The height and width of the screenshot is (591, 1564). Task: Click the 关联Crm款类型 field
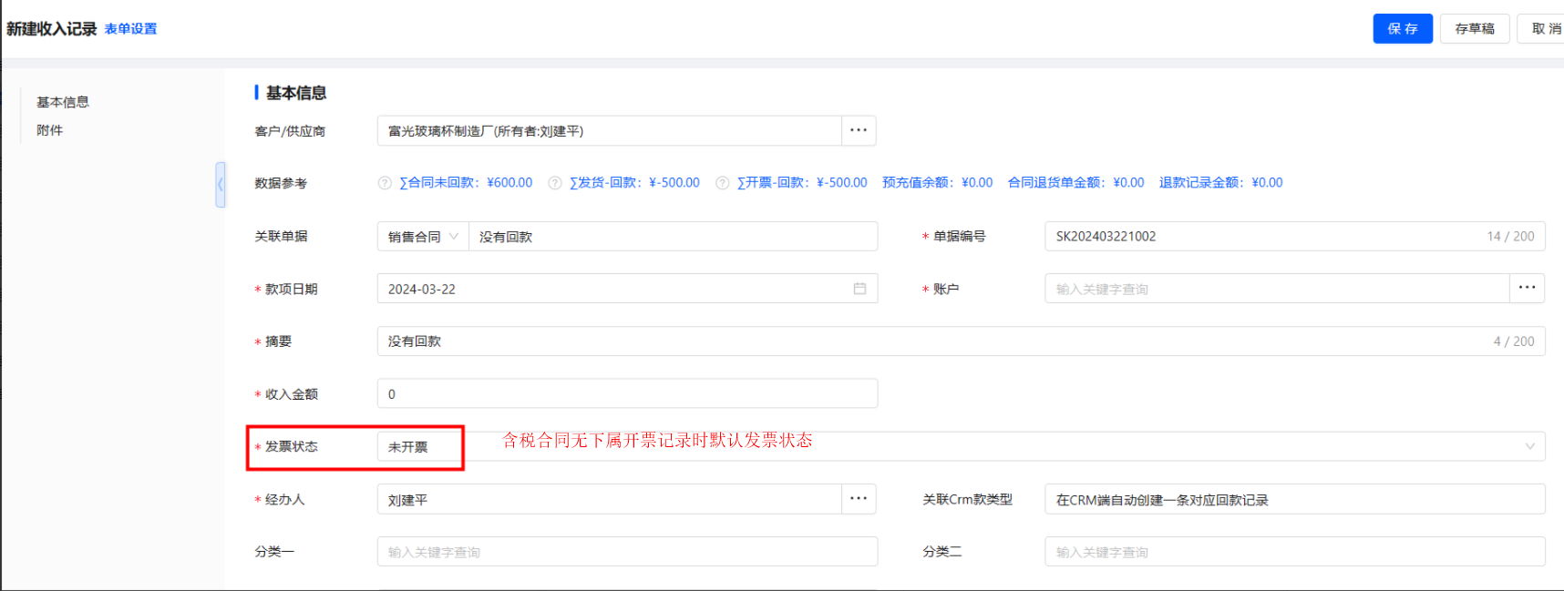tap(1294, 500)
